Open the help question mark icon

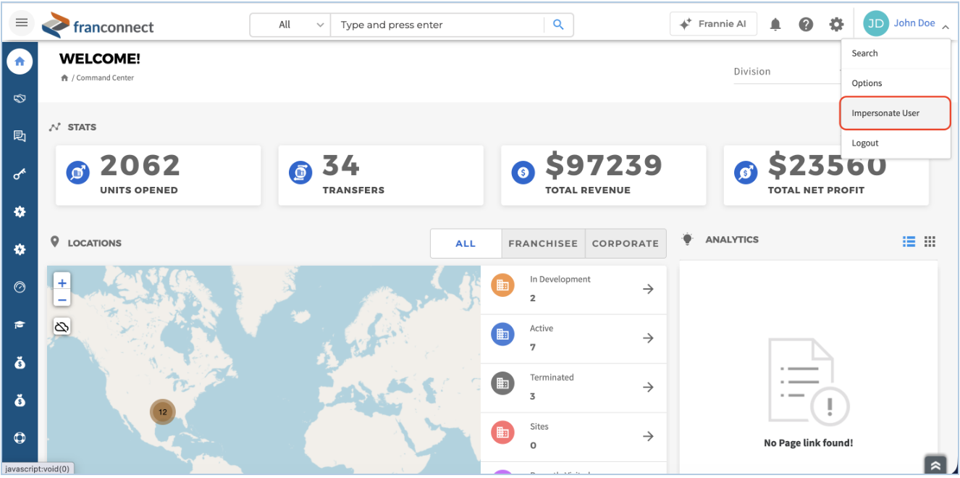tap(806, 25)
